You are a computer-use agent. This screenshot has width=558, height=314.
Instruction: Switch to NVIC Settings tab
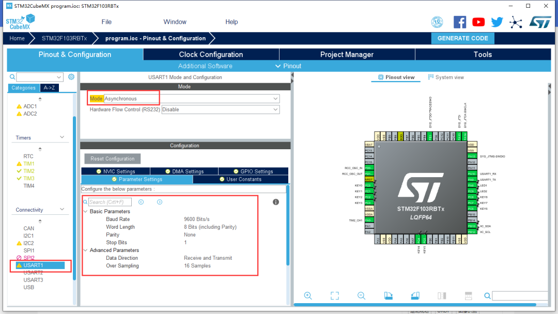click(116, 171)
